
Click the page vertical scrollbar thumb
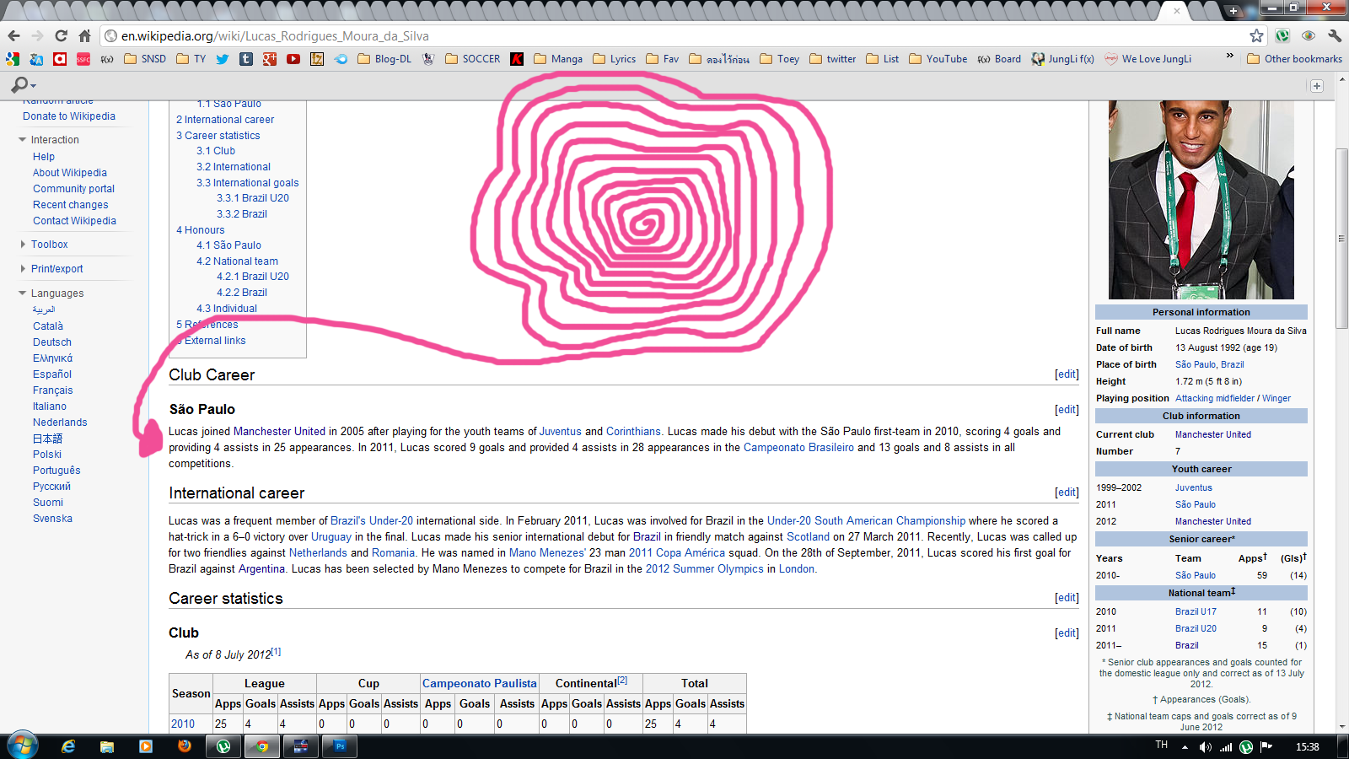tap(1341, 239)
